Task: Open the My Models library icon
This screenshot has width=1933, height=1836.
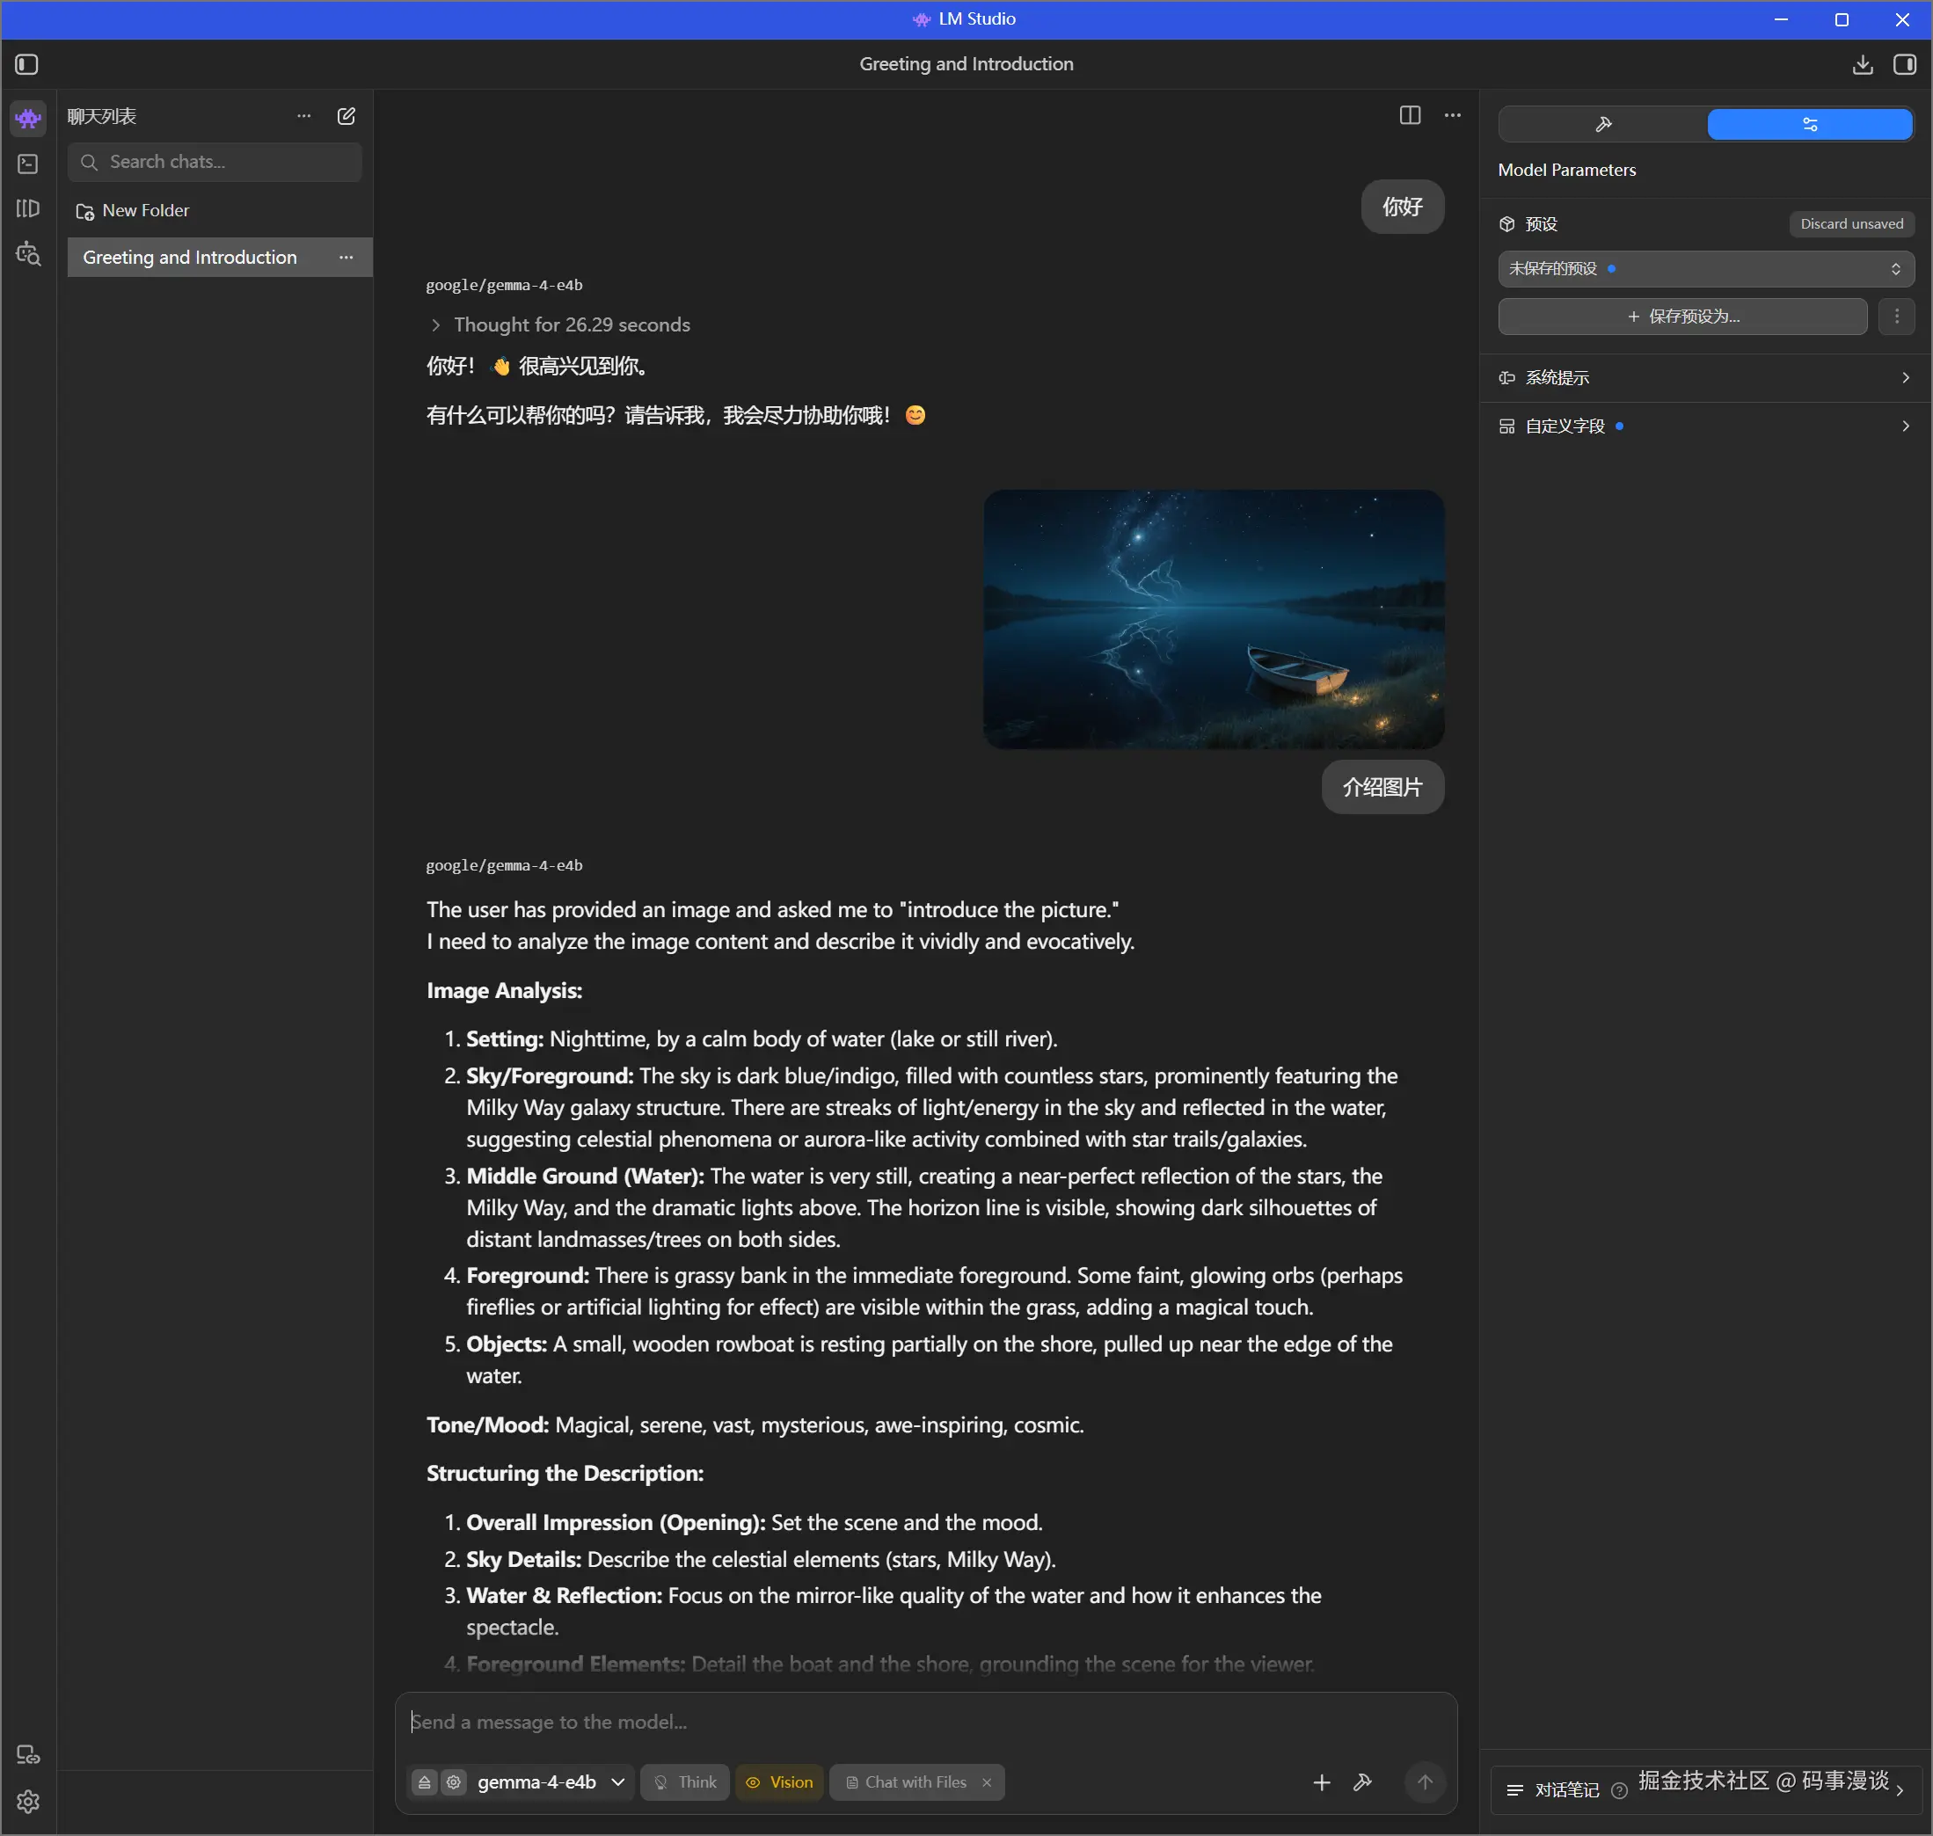Action: (x=28, y=208)
